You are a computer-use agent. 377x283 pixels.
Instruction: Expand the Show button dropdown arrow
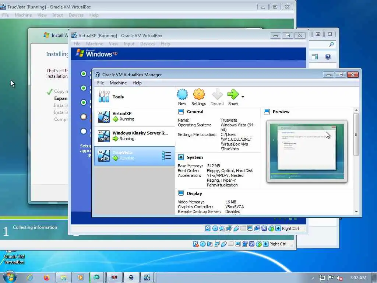click(243, 97)
